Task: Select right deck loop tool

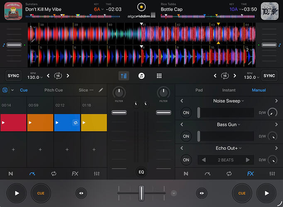Action: (x=229, y=173)
